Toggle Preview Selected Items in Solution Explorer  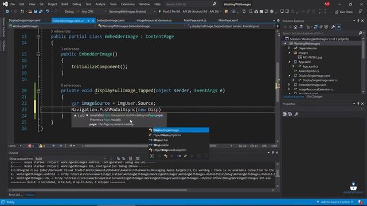[x=338, y=27]
